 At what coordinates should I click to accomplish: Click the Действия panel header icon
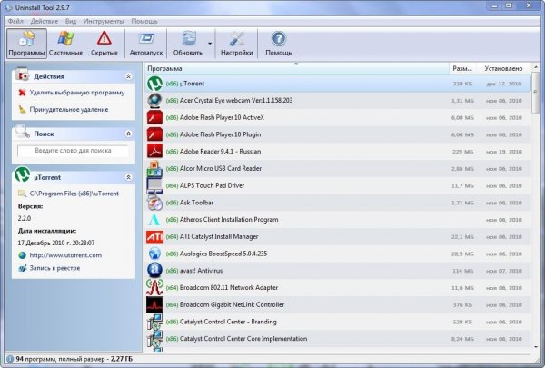22,75
